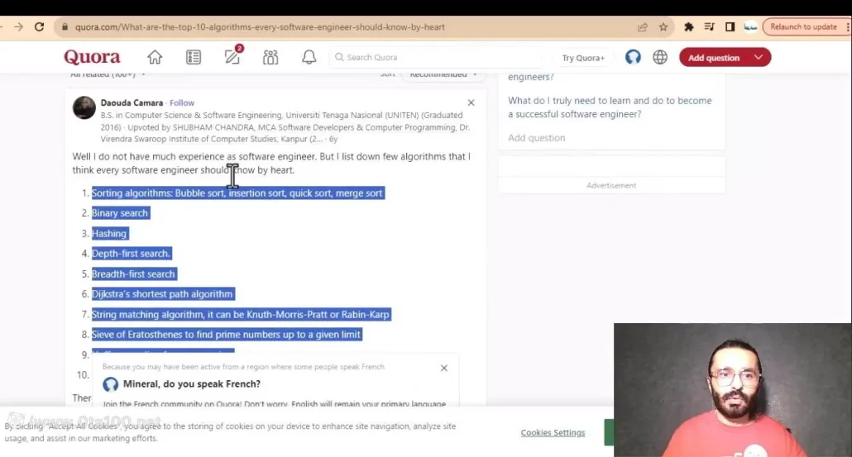Open the language globe icon
The image size is (852, 457).
pos(660,58)
